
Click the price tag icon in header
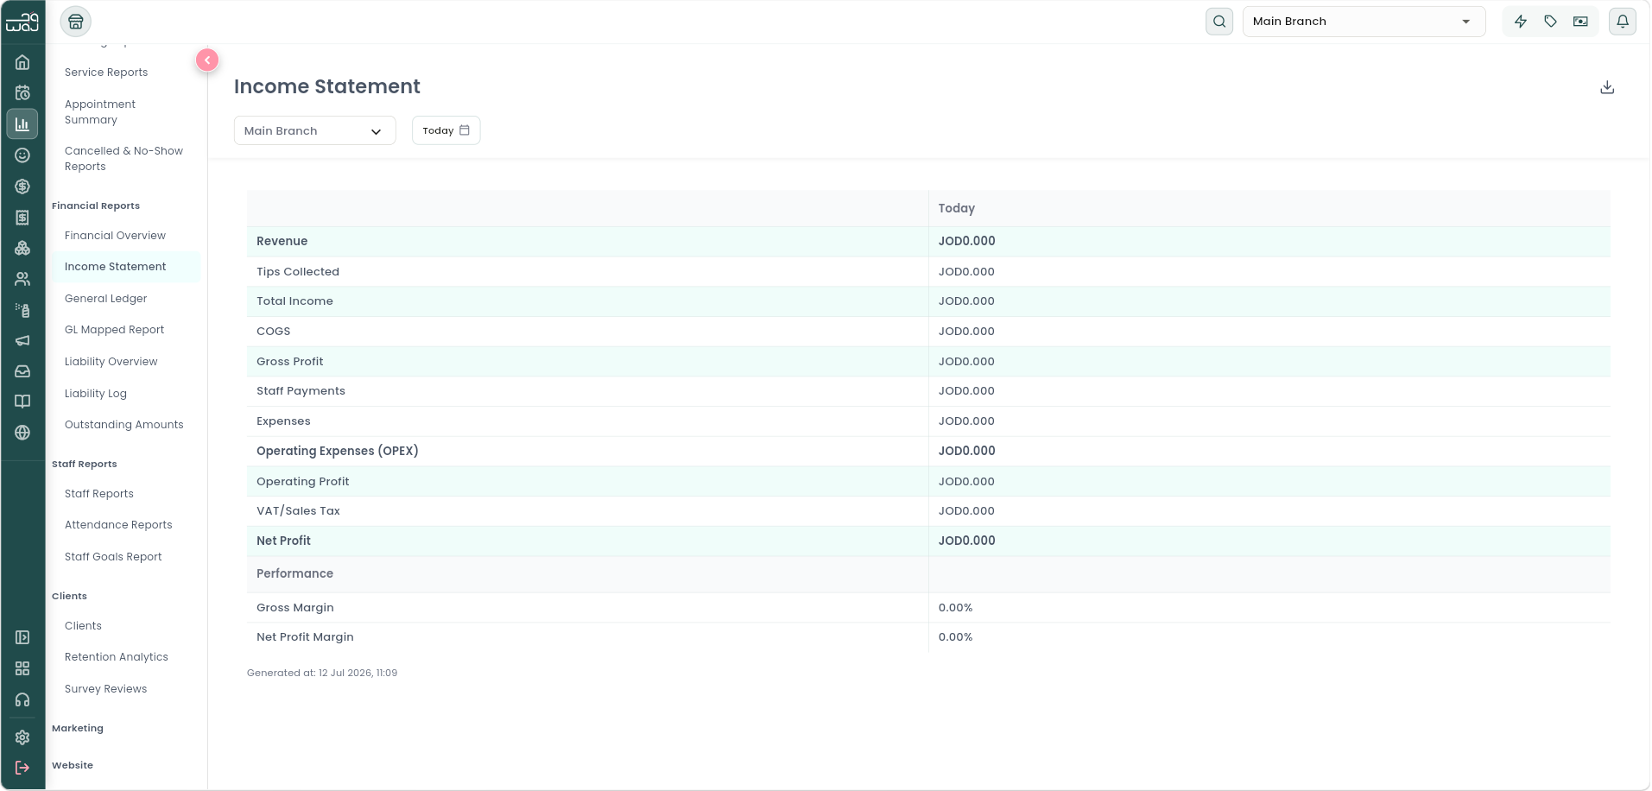tap(1551, 22)
